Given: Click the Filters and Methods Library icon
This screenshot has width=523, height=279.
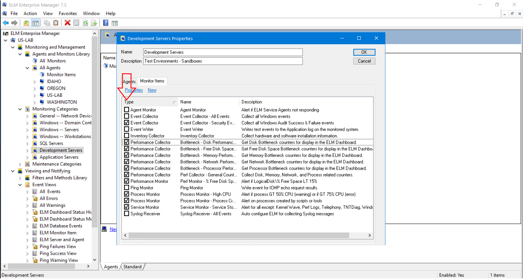Looking at the screenshot, I should pyautogui.click(x=27, y=178).
